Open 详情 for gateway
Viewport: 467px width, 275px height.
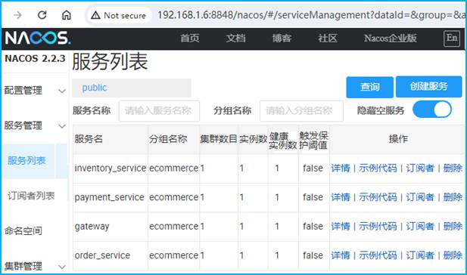(x=341, y=226)
